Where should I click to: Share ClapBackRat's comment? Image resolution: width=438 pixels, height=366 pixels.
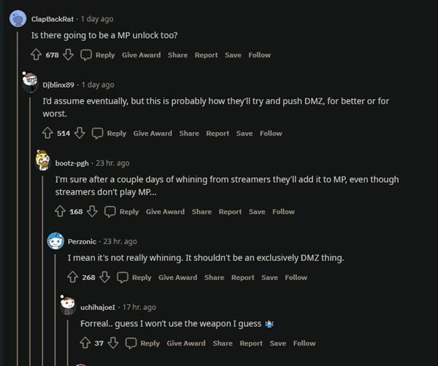tap(177, 55)
